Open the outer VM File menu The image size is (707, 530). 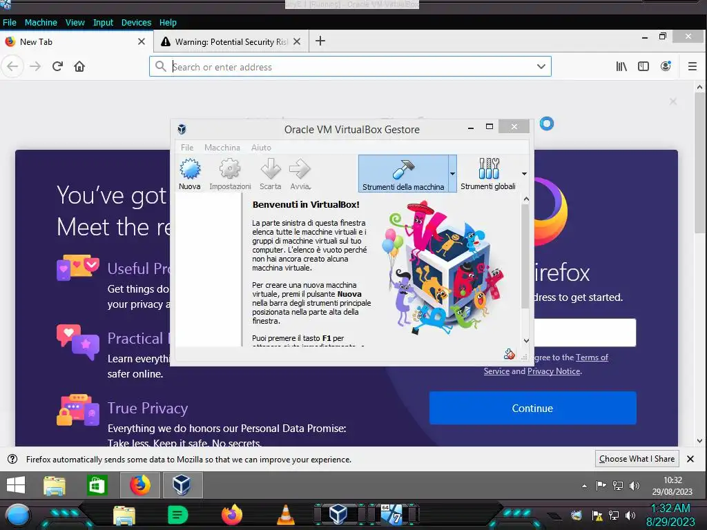(x=9, y=23)
